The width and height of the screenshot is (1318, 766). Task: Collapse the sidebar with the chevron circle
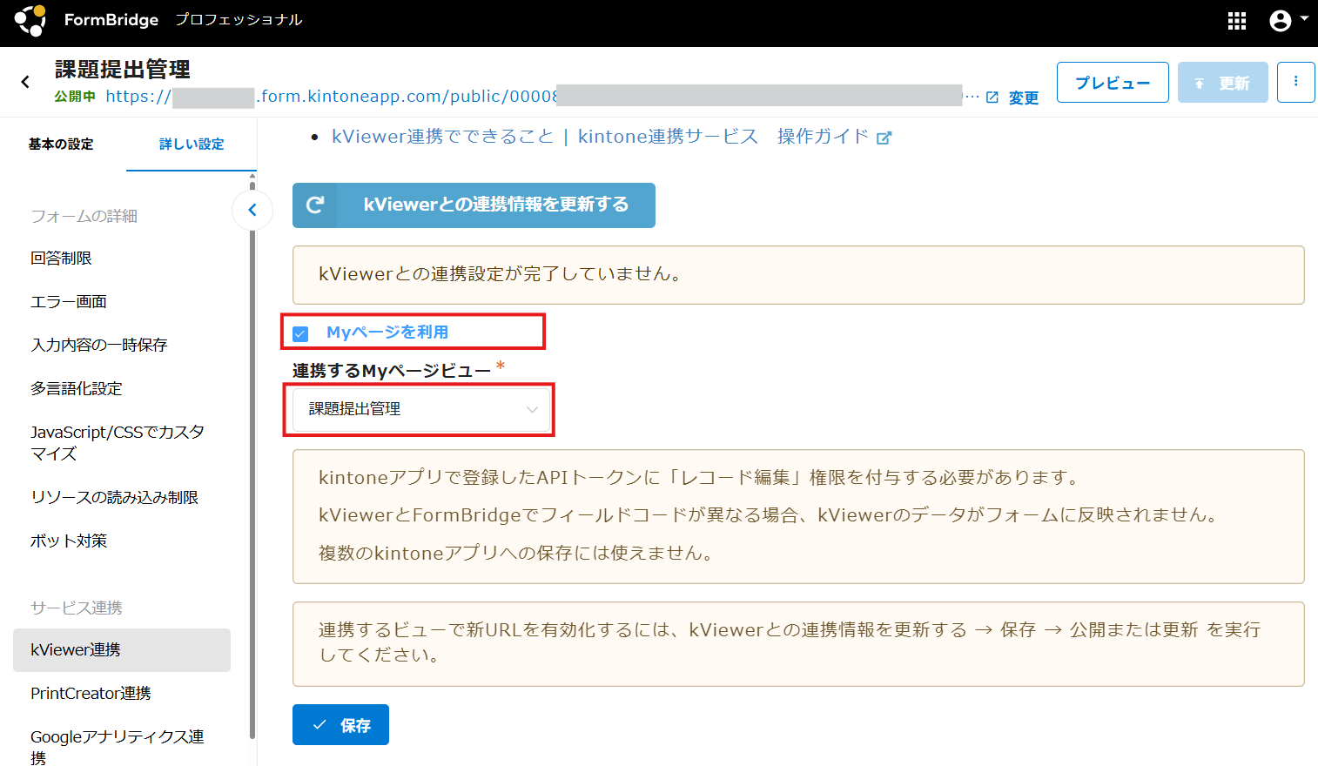point(252,210)
